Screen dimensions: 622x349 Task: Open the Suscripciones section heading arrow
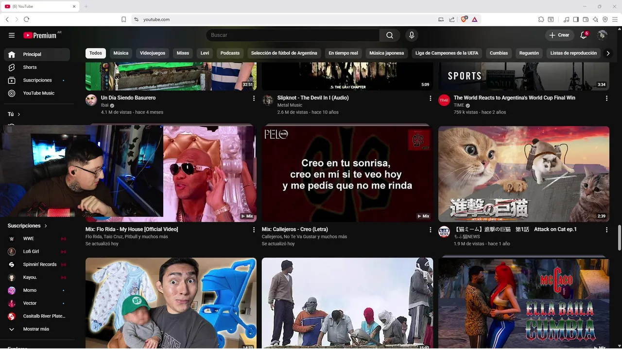(x=46, y=226)
